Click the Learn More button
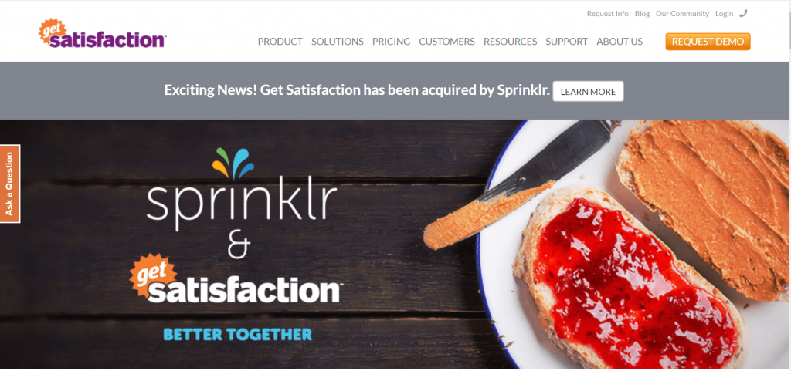This screenshot has height=371, width=791. (x=588, y=91)
